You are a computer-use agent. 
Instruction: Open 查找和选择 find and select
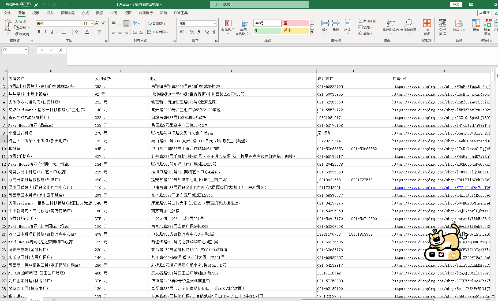point(408,27)
